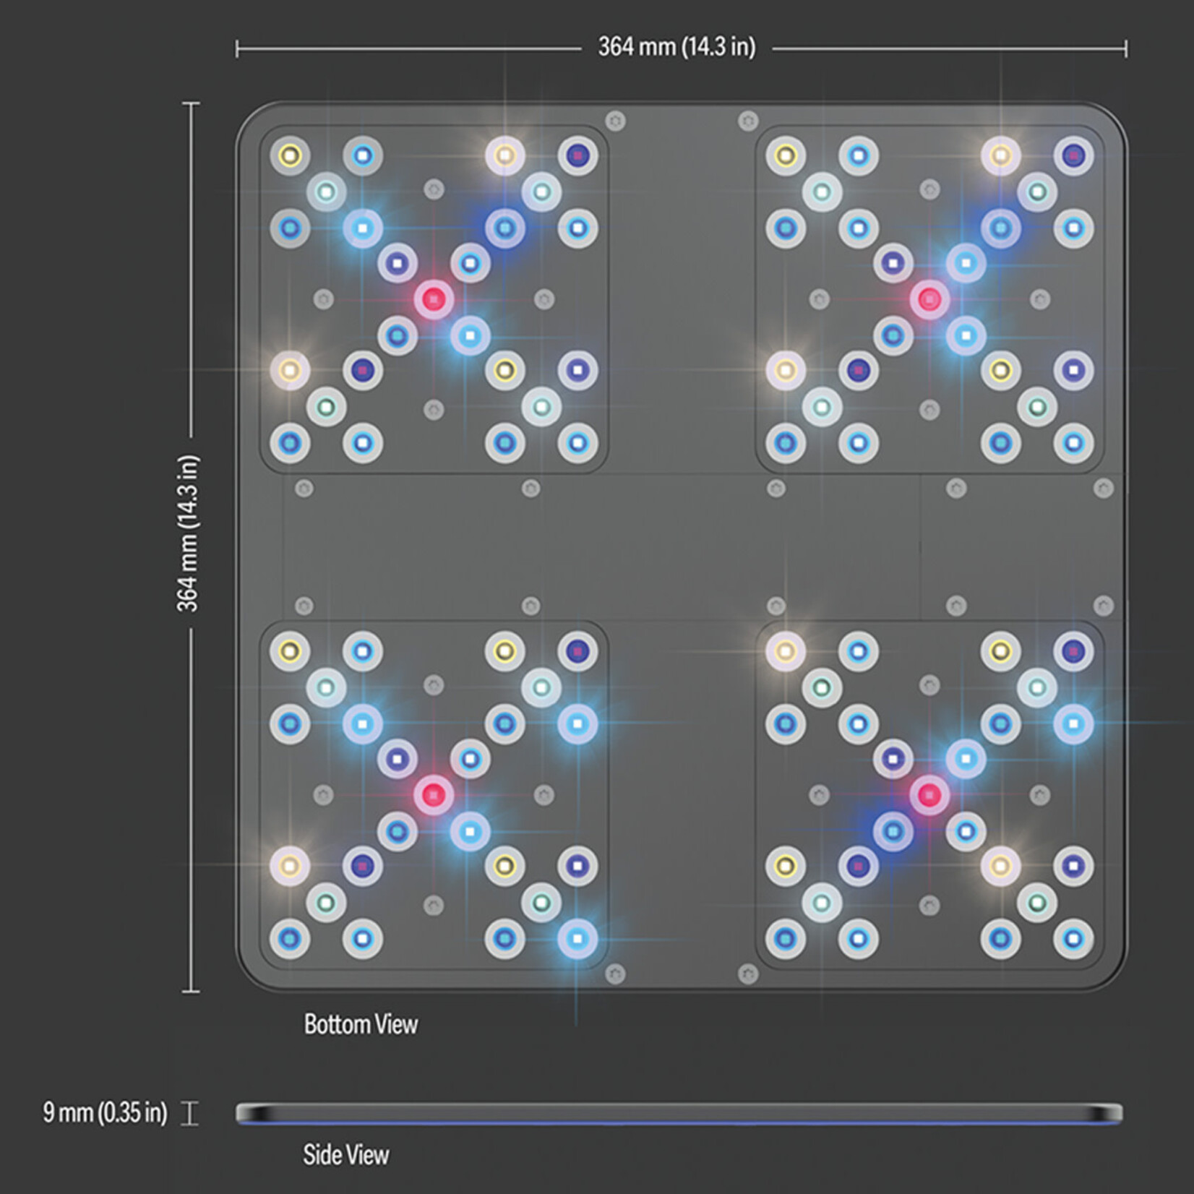This screenshot has width=1194, height=1194.
Task: Click glowing blue LED at bottom-left cluster's bottom-right corner
Action: [x=577, y=939]
